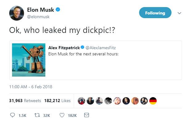Screen dimensions: 190x127
Task: Like the tweet with the heart icon
Action: 61,115
